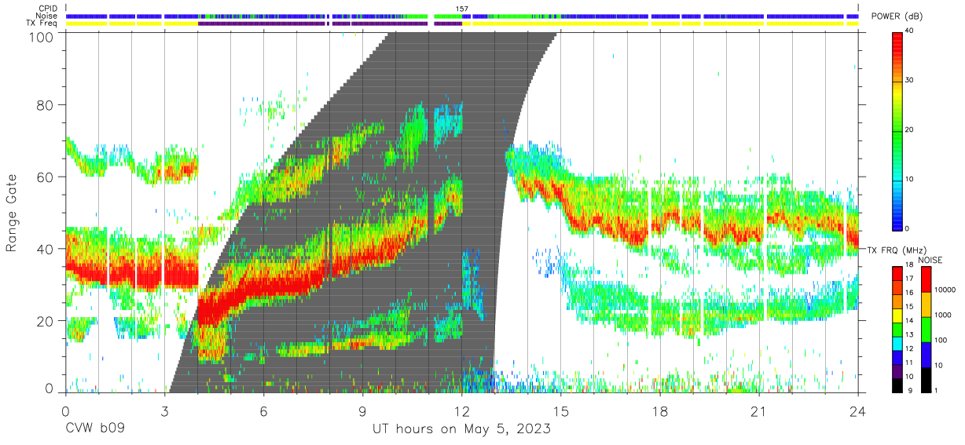The width and height of the screenshot is (965, 445).
Task: Click the TX frequency color scale bar
Action: [x=897, y=329]
